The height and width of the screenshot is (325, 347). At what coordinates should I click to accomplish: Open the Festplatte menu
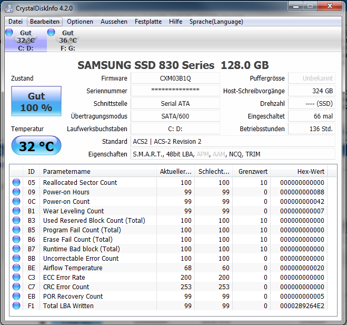click(x=148, y=22)
